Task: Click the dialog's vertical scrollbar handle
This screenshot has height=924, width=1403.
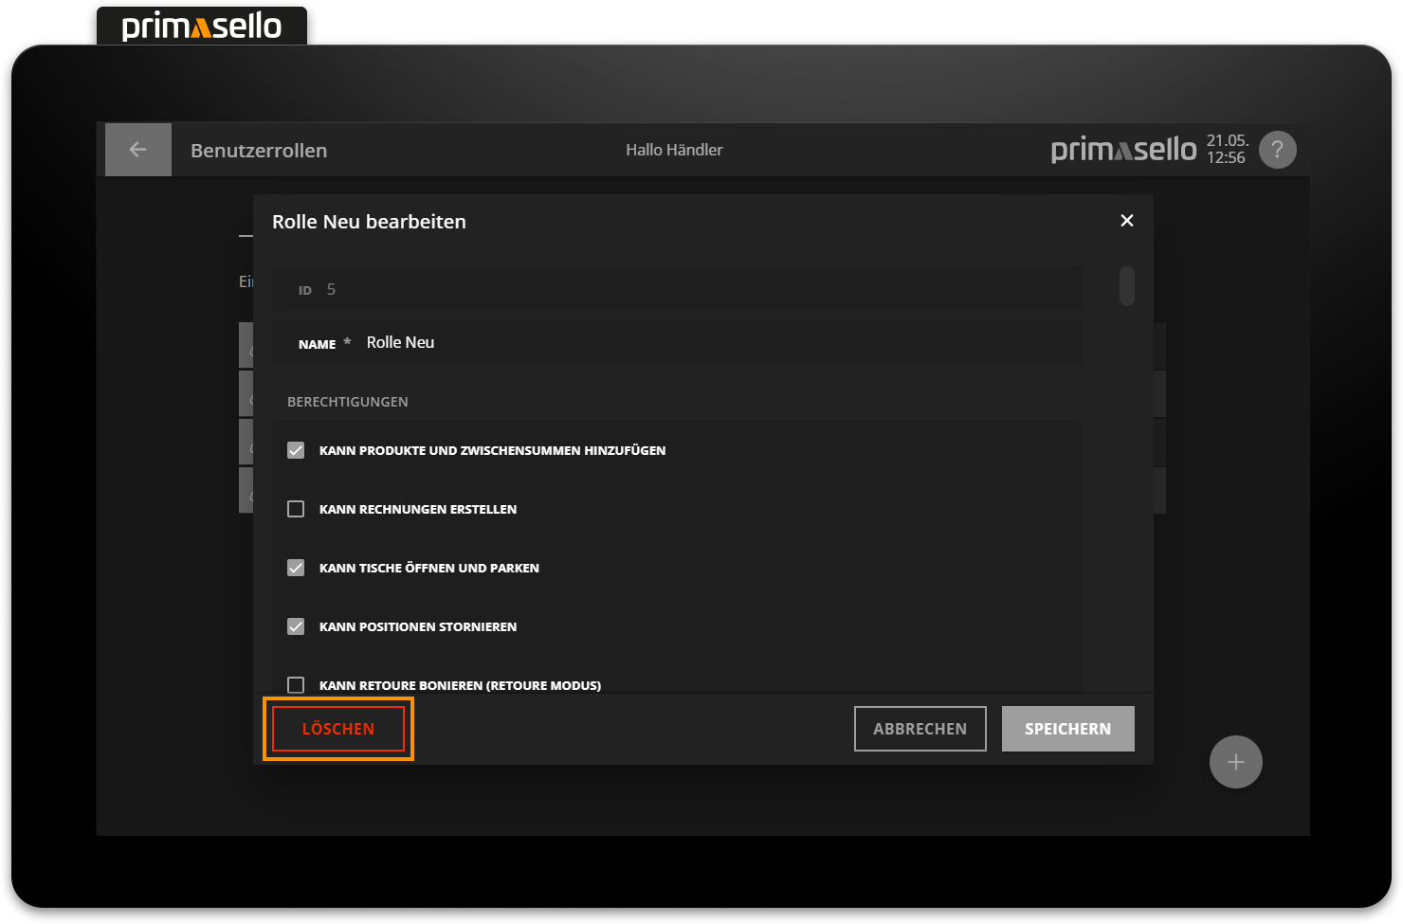Action: point(1126,286)
